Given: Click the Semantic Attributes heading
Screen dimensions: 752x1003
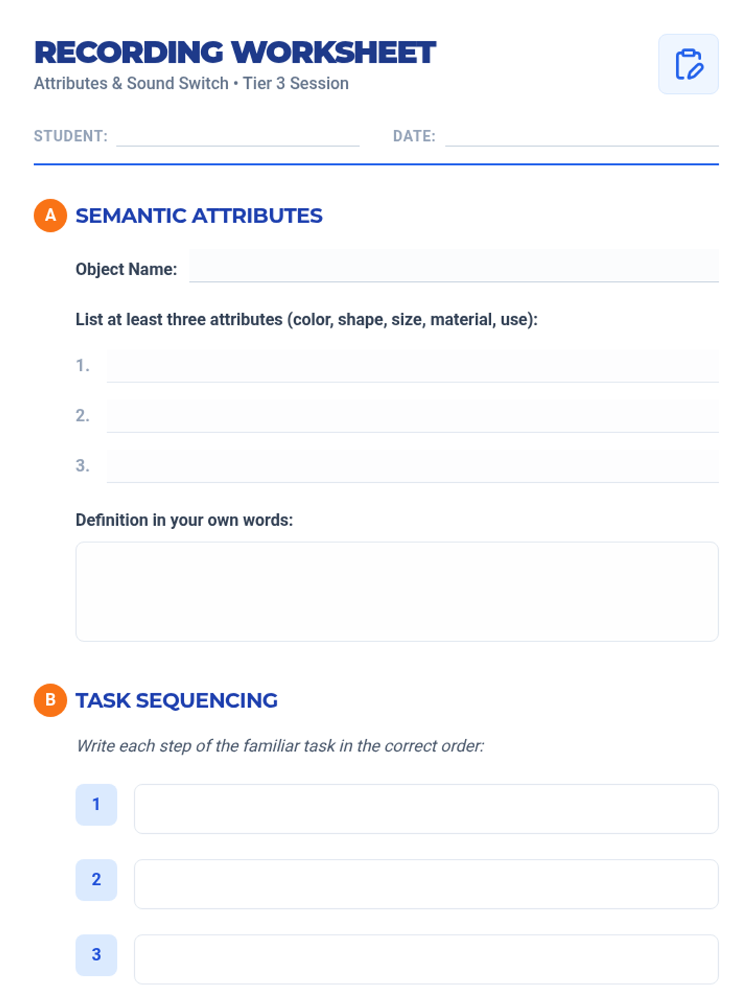Looking at the screenshot, I should click(x=199, y=216).
